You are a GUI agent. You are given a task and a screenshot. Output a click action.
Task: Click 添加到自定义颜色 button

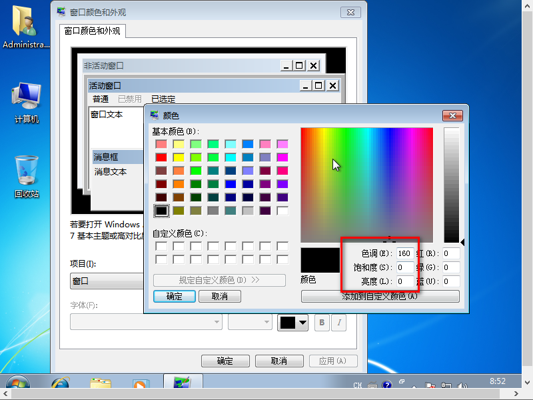click(380, 296)
